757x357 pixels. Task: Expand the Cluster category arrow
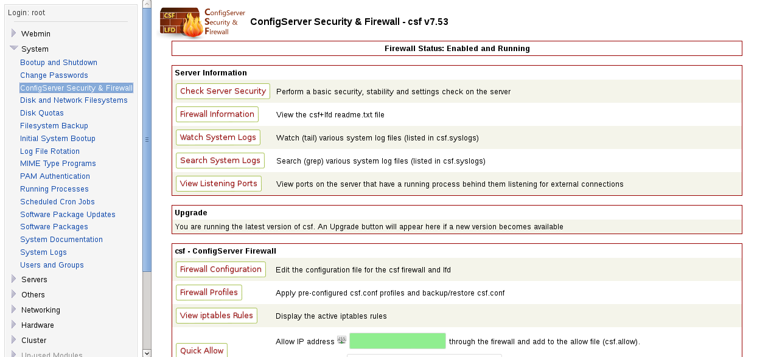click(x=14, y=340)
